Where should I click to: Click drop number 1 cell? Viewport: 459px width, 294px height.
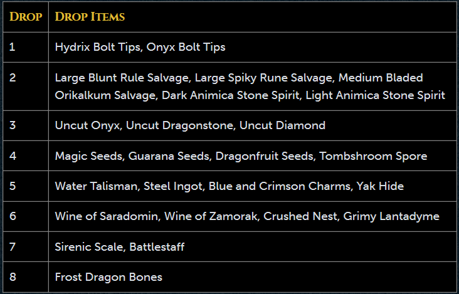tap(26, 47)
